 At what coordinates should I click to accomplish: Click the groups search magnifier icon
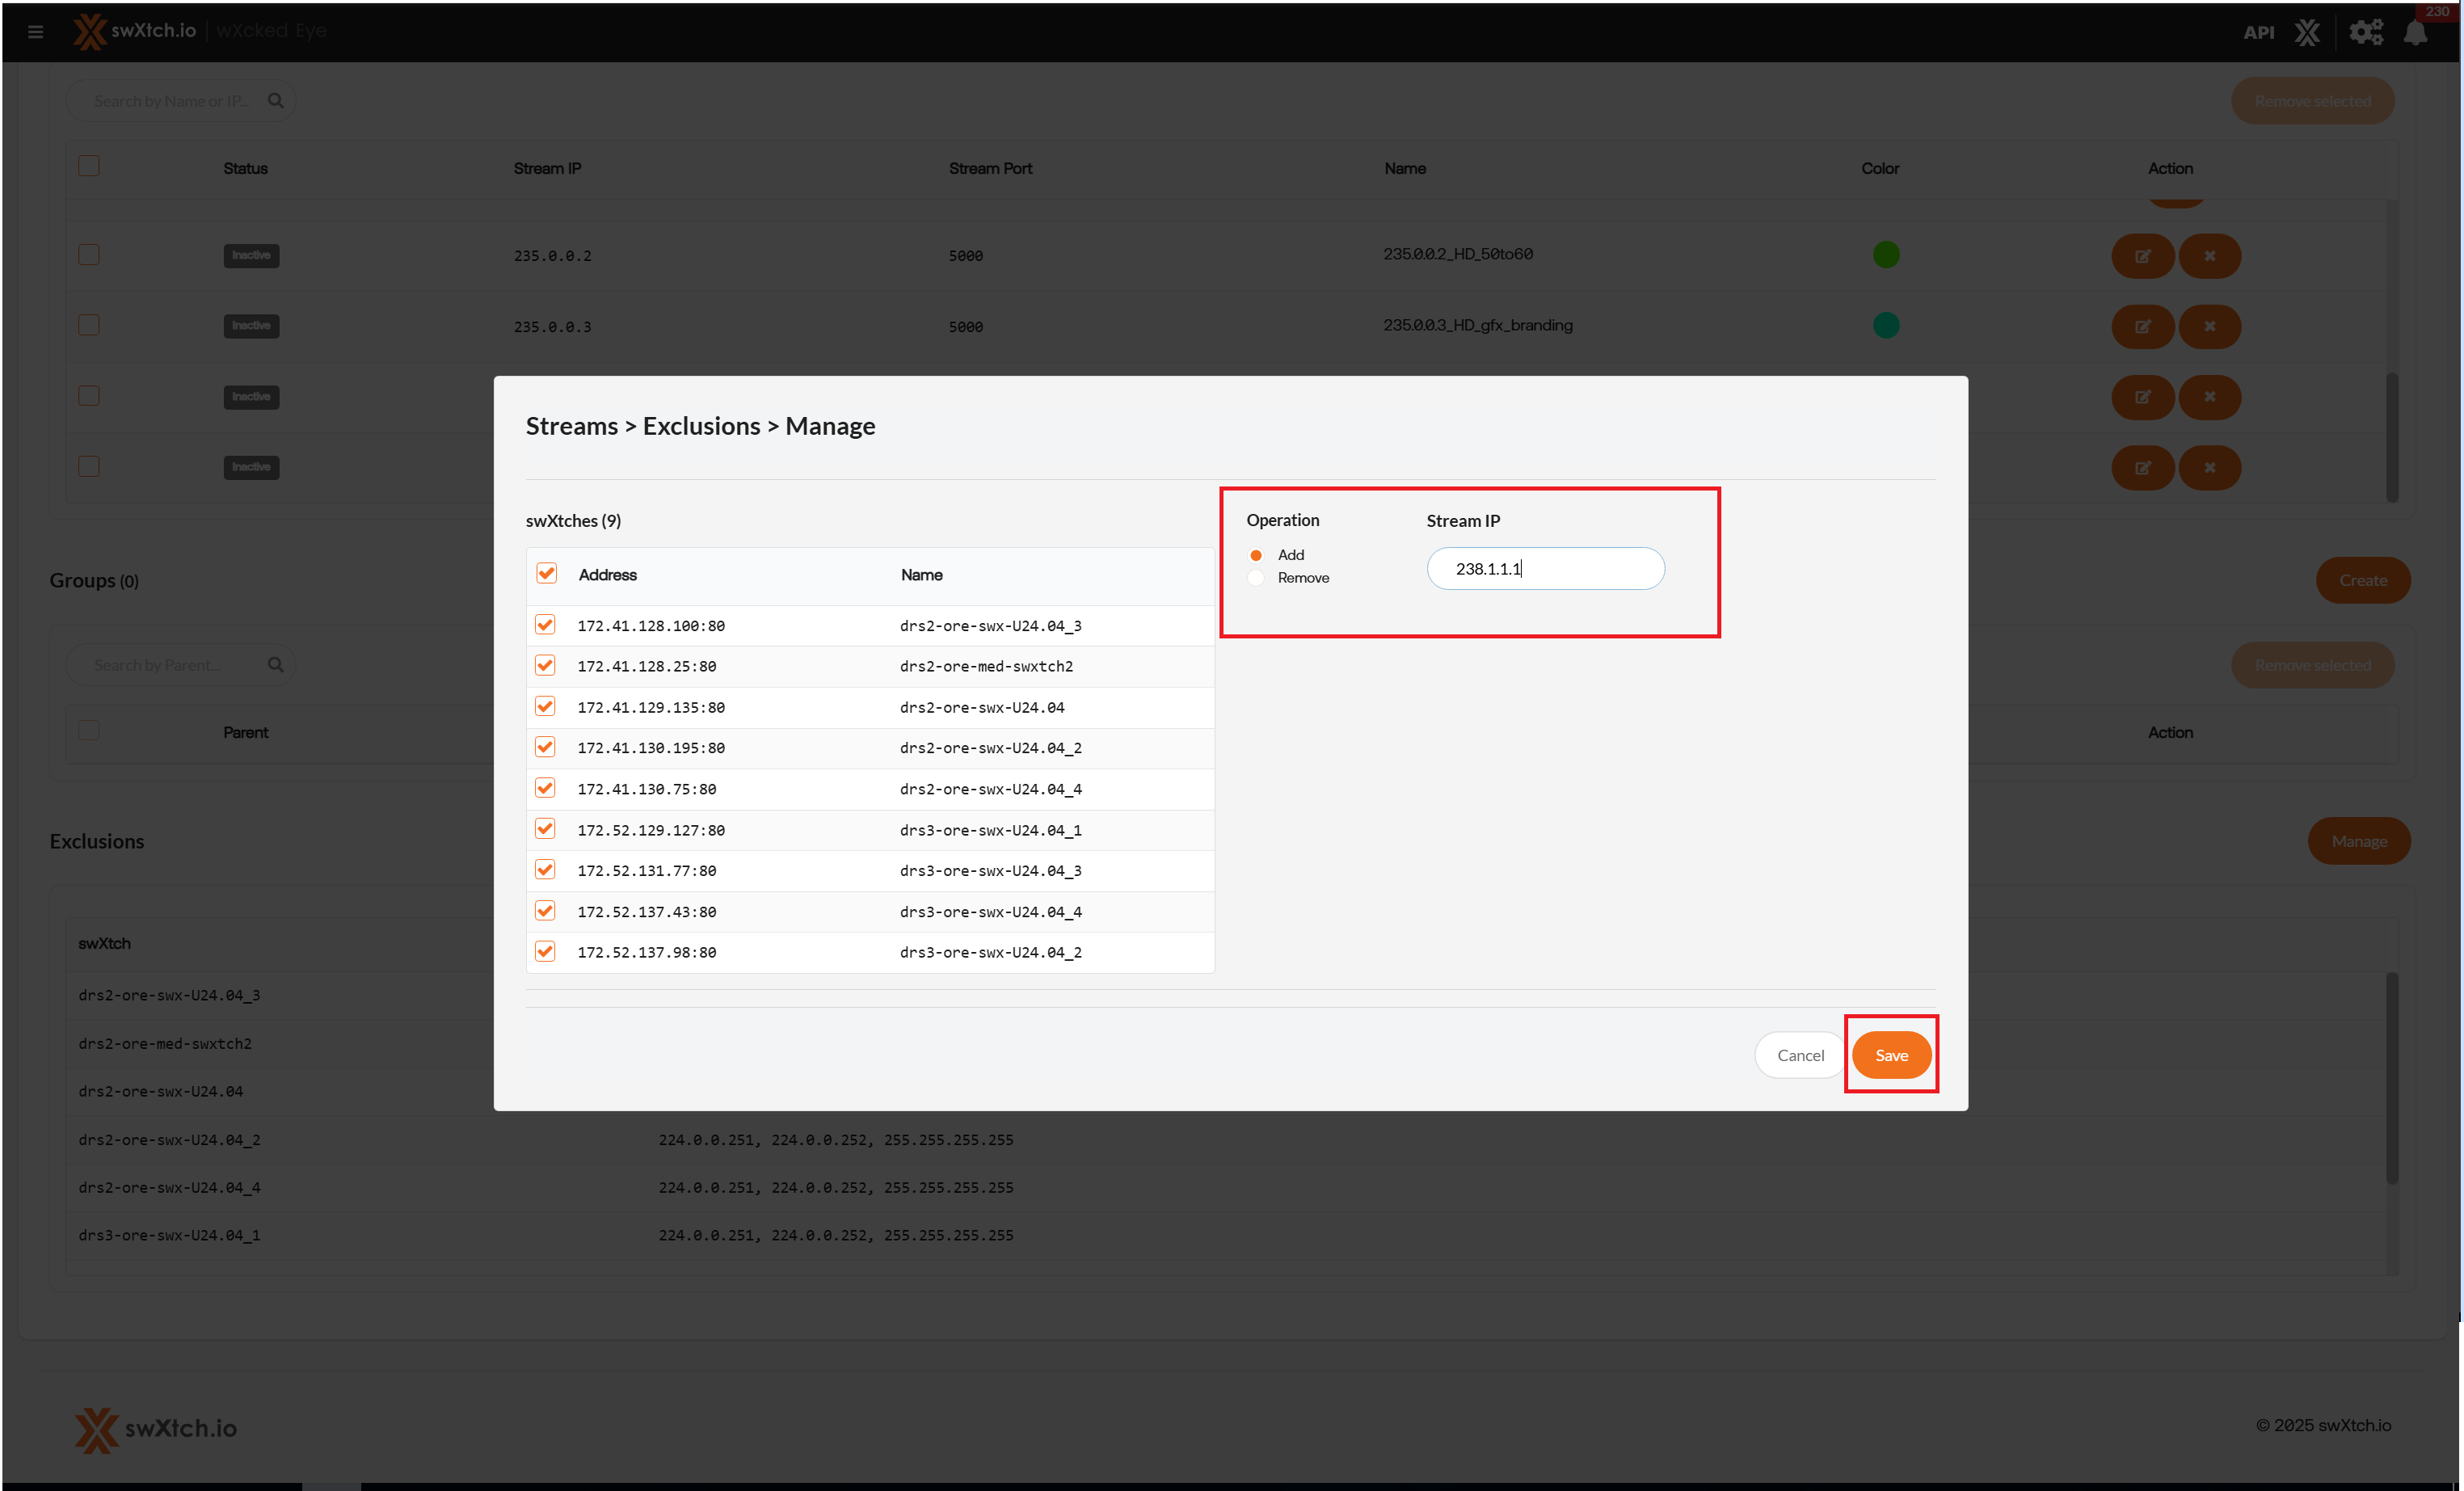(276, 665)
